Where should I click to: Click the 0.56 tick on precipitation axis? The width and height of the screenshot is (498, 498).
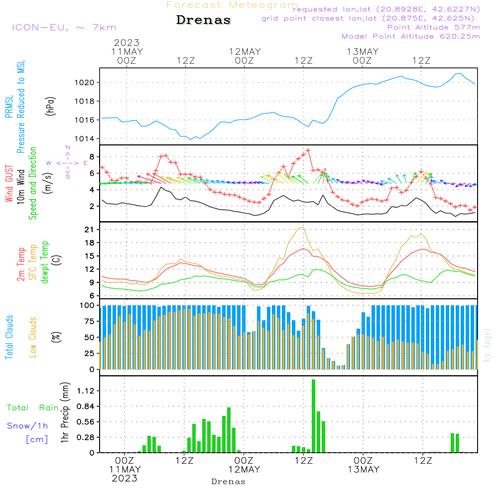coord(86,422)
